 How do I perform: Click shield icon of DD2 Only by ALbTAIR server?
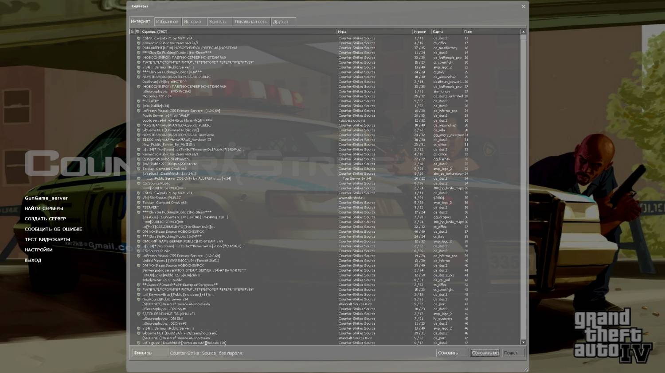138,178
